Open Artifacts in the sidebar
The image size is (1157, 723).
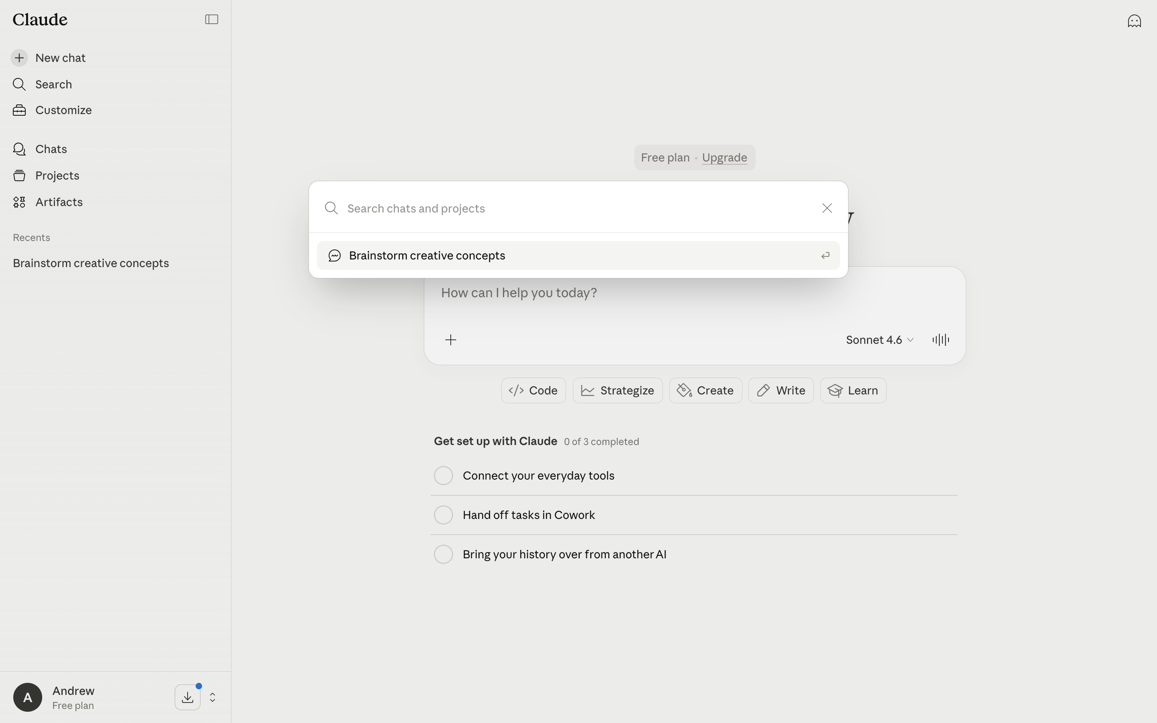click(59, 202)
